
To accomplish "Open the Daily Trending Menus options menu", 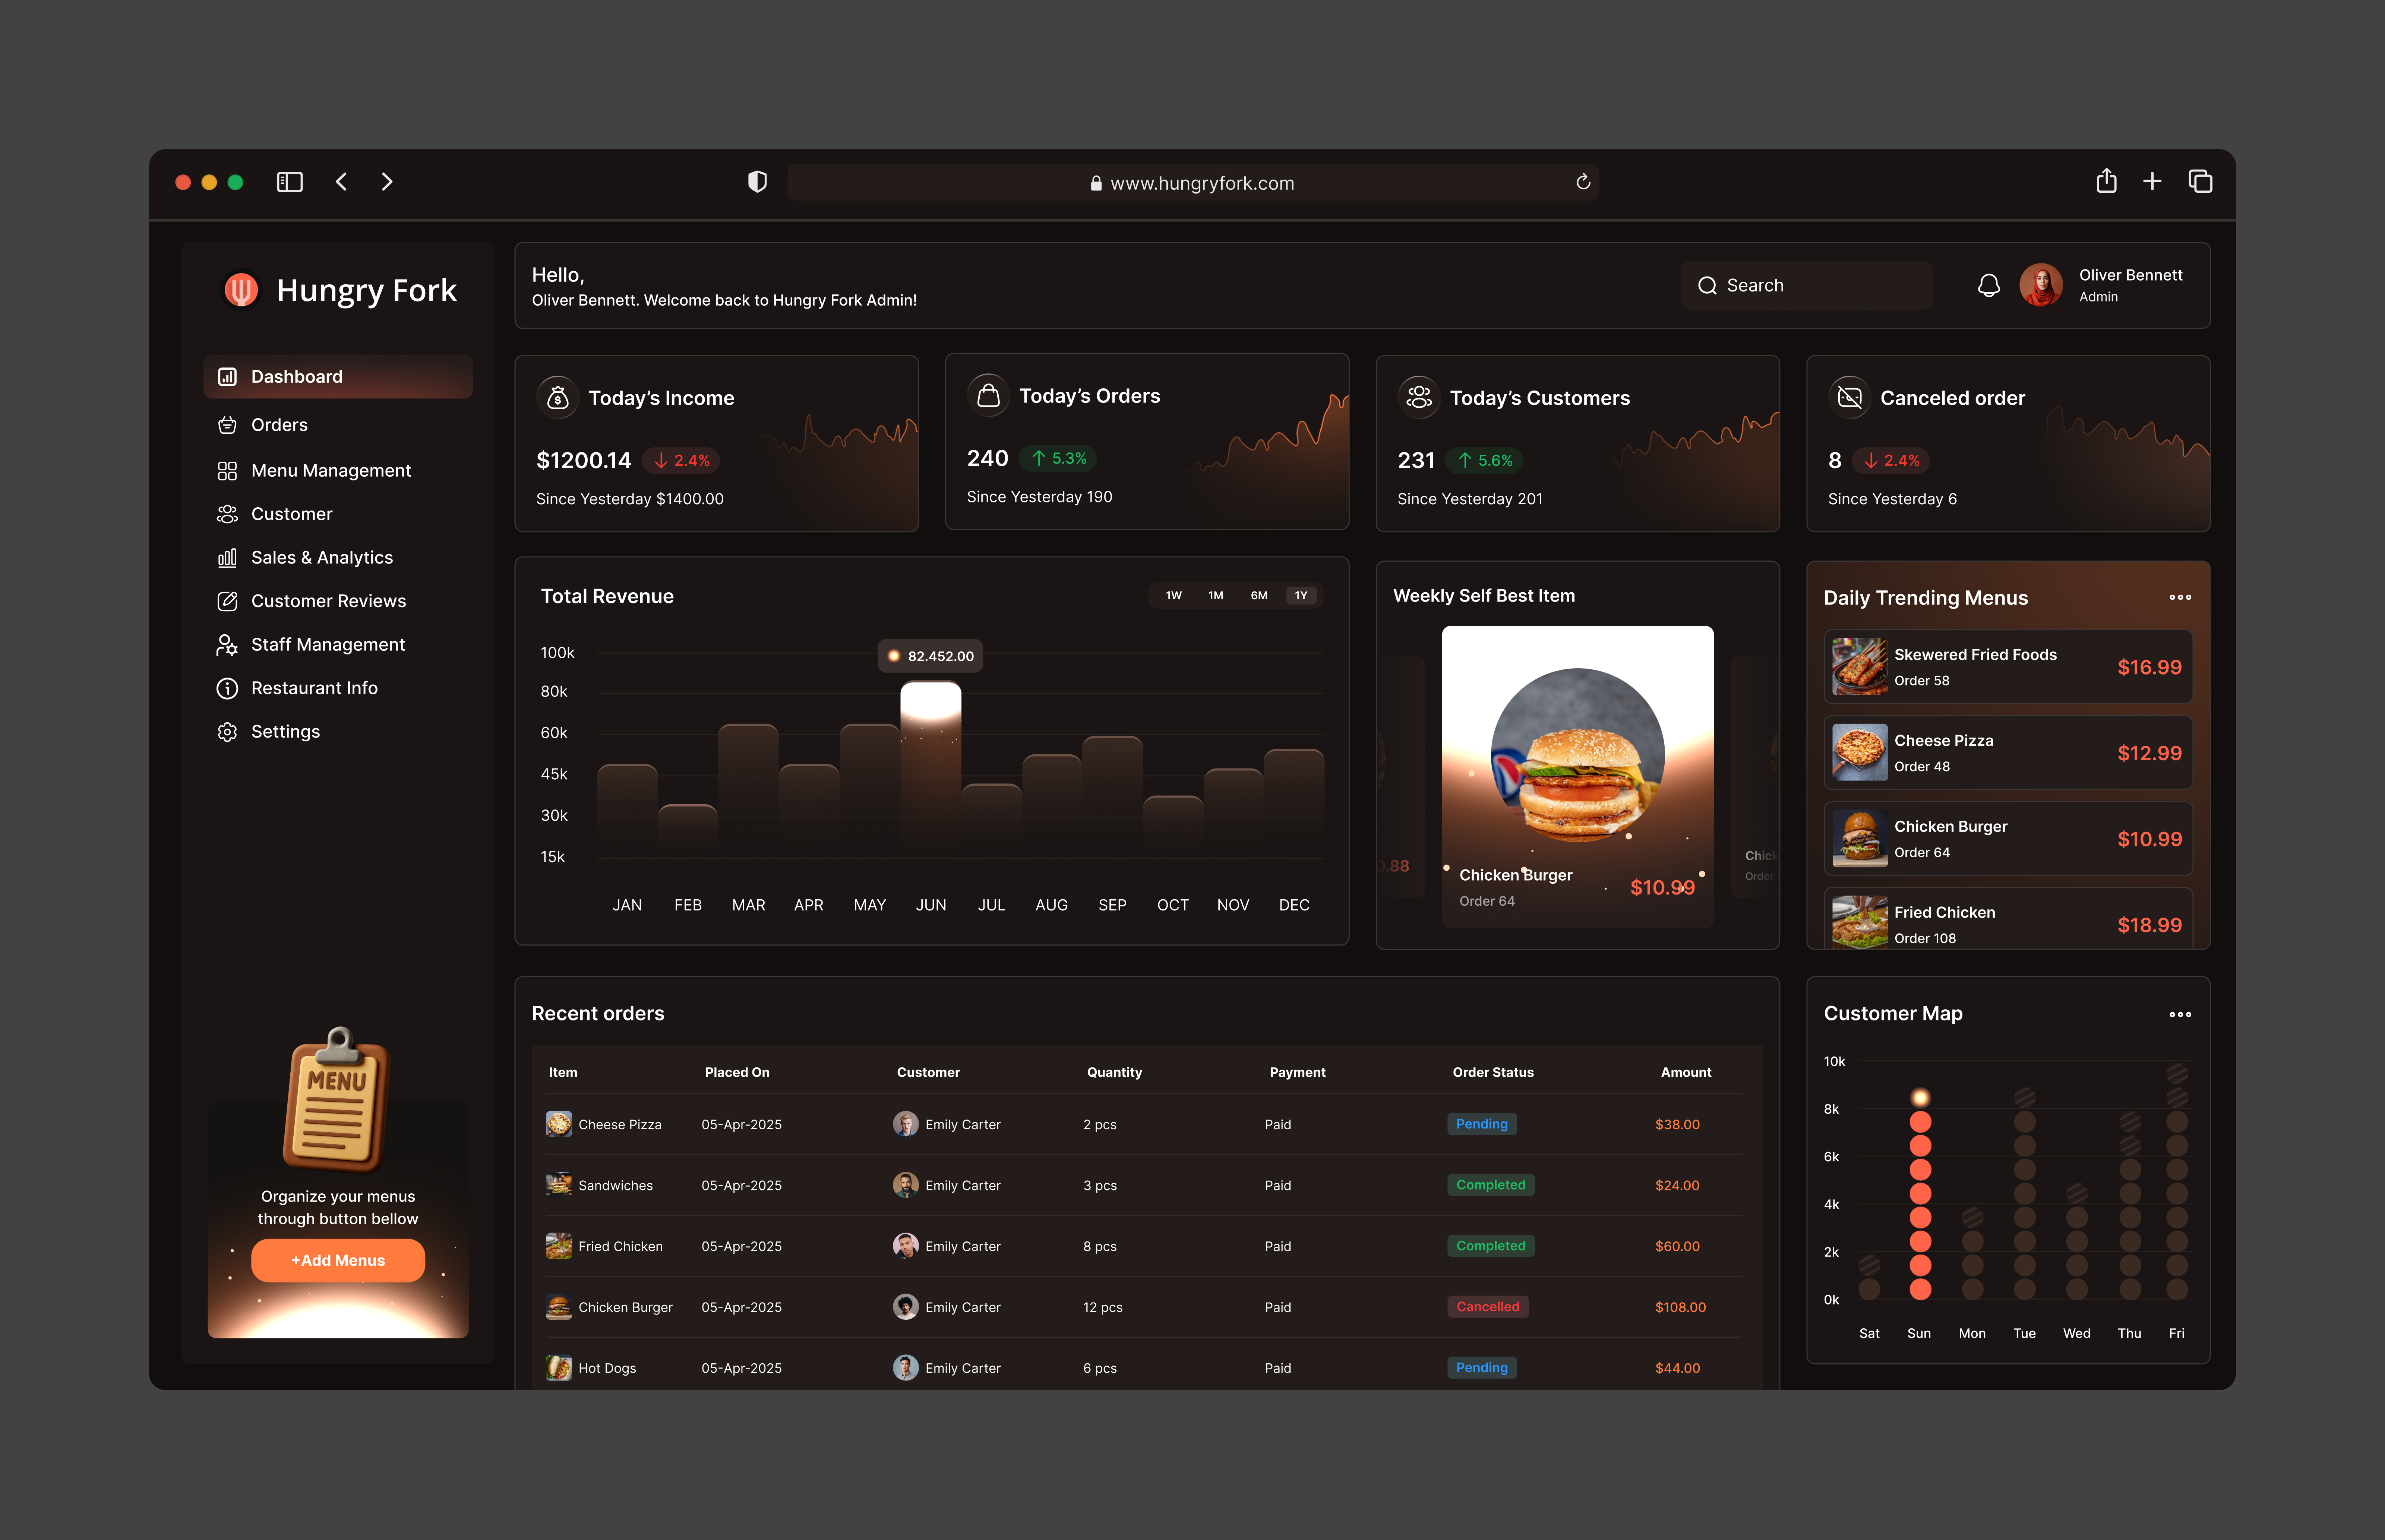I will tap(2180, 597).
